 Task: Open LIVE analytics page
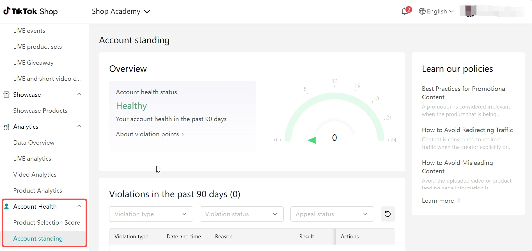[x=32, y=158]
